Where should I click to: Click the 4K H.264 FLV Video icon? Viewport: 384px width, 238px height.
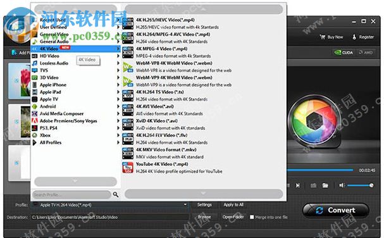(x=128, y=139)
